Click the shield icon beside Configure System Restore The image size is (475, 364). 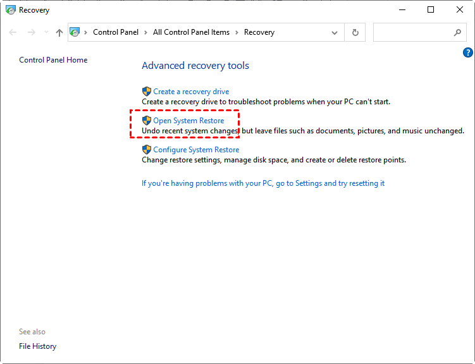(x=147, y=150)
